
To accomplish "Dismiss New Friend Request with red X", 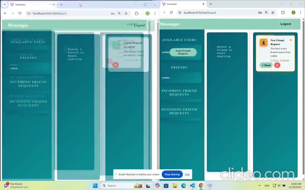I will point(277,65).
